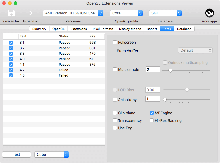Uncheck the 4.2 test checkbox
220x163 pixels.
[11, 70]
